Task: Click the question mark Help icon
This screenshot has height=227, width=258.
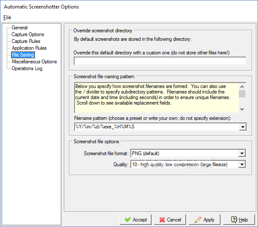Action: pyautogui.click(x=234, y=219)
